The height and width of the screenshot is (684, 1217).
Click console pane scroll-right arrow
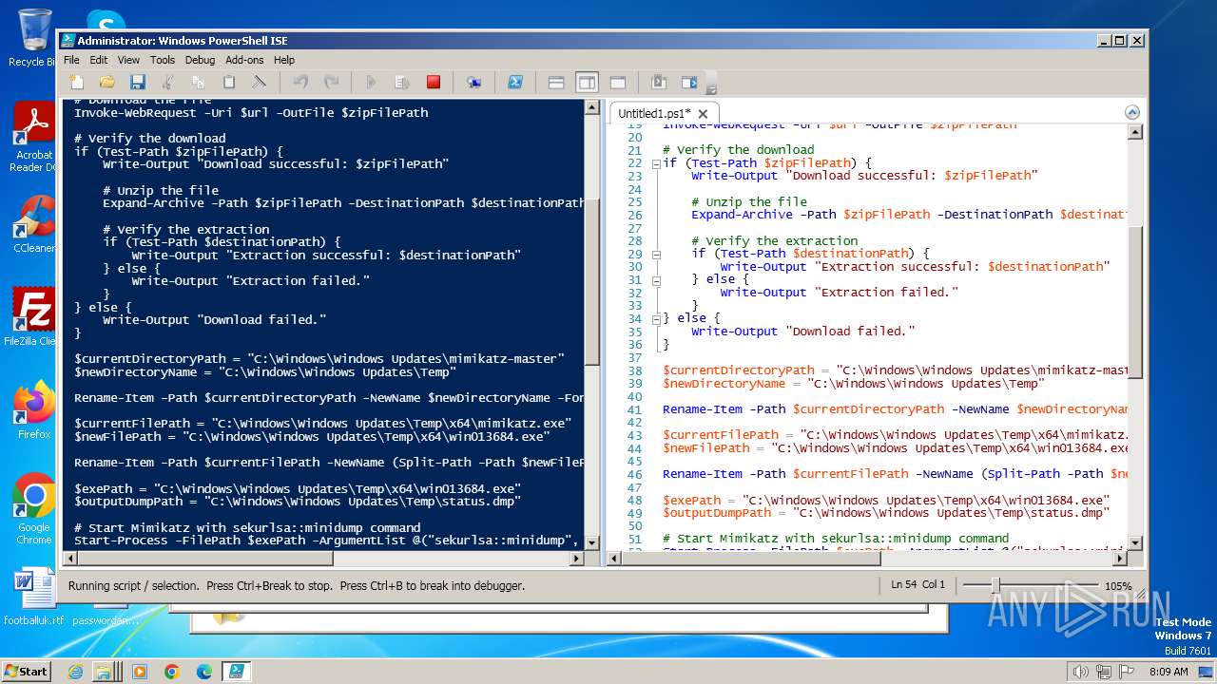pos(576,559)
